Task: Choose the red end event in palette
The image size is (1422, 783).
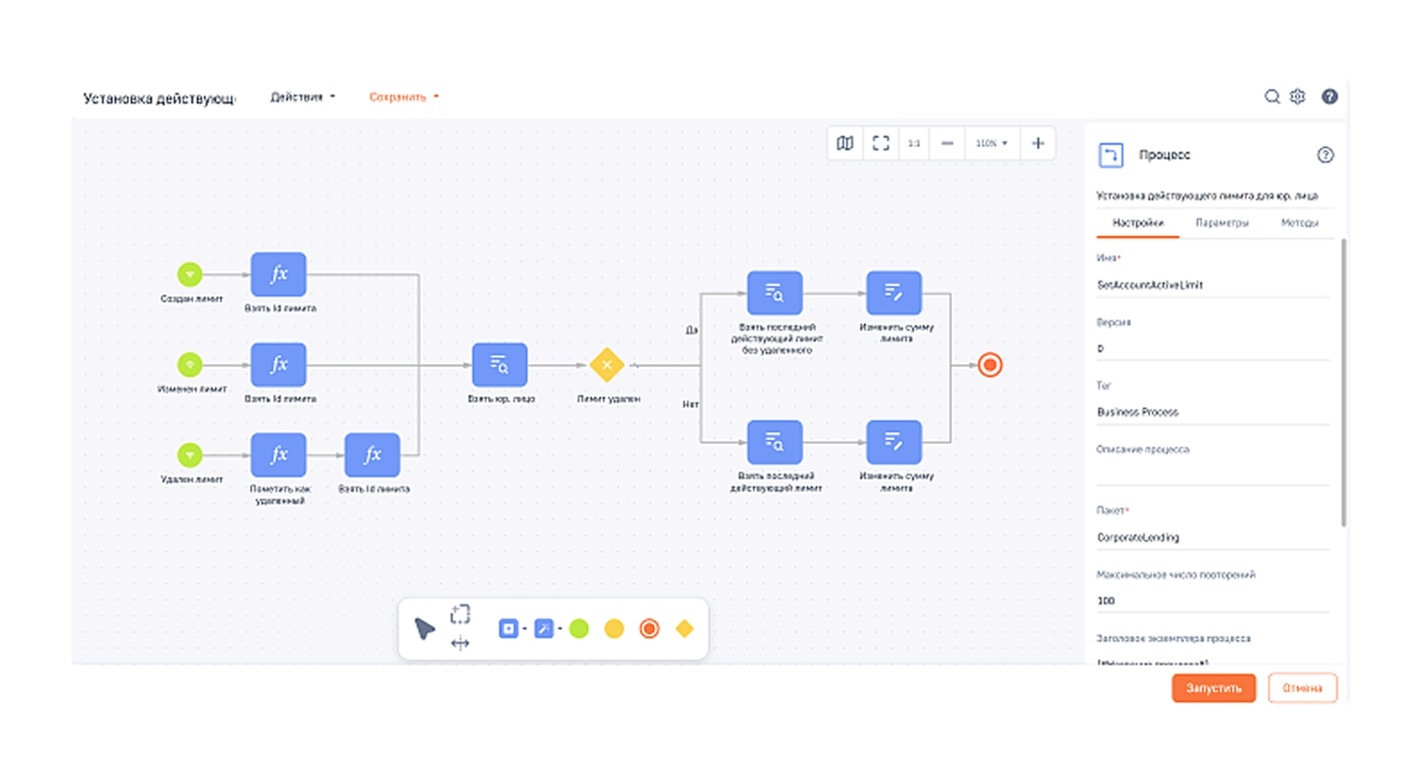Action: (649, 629)
